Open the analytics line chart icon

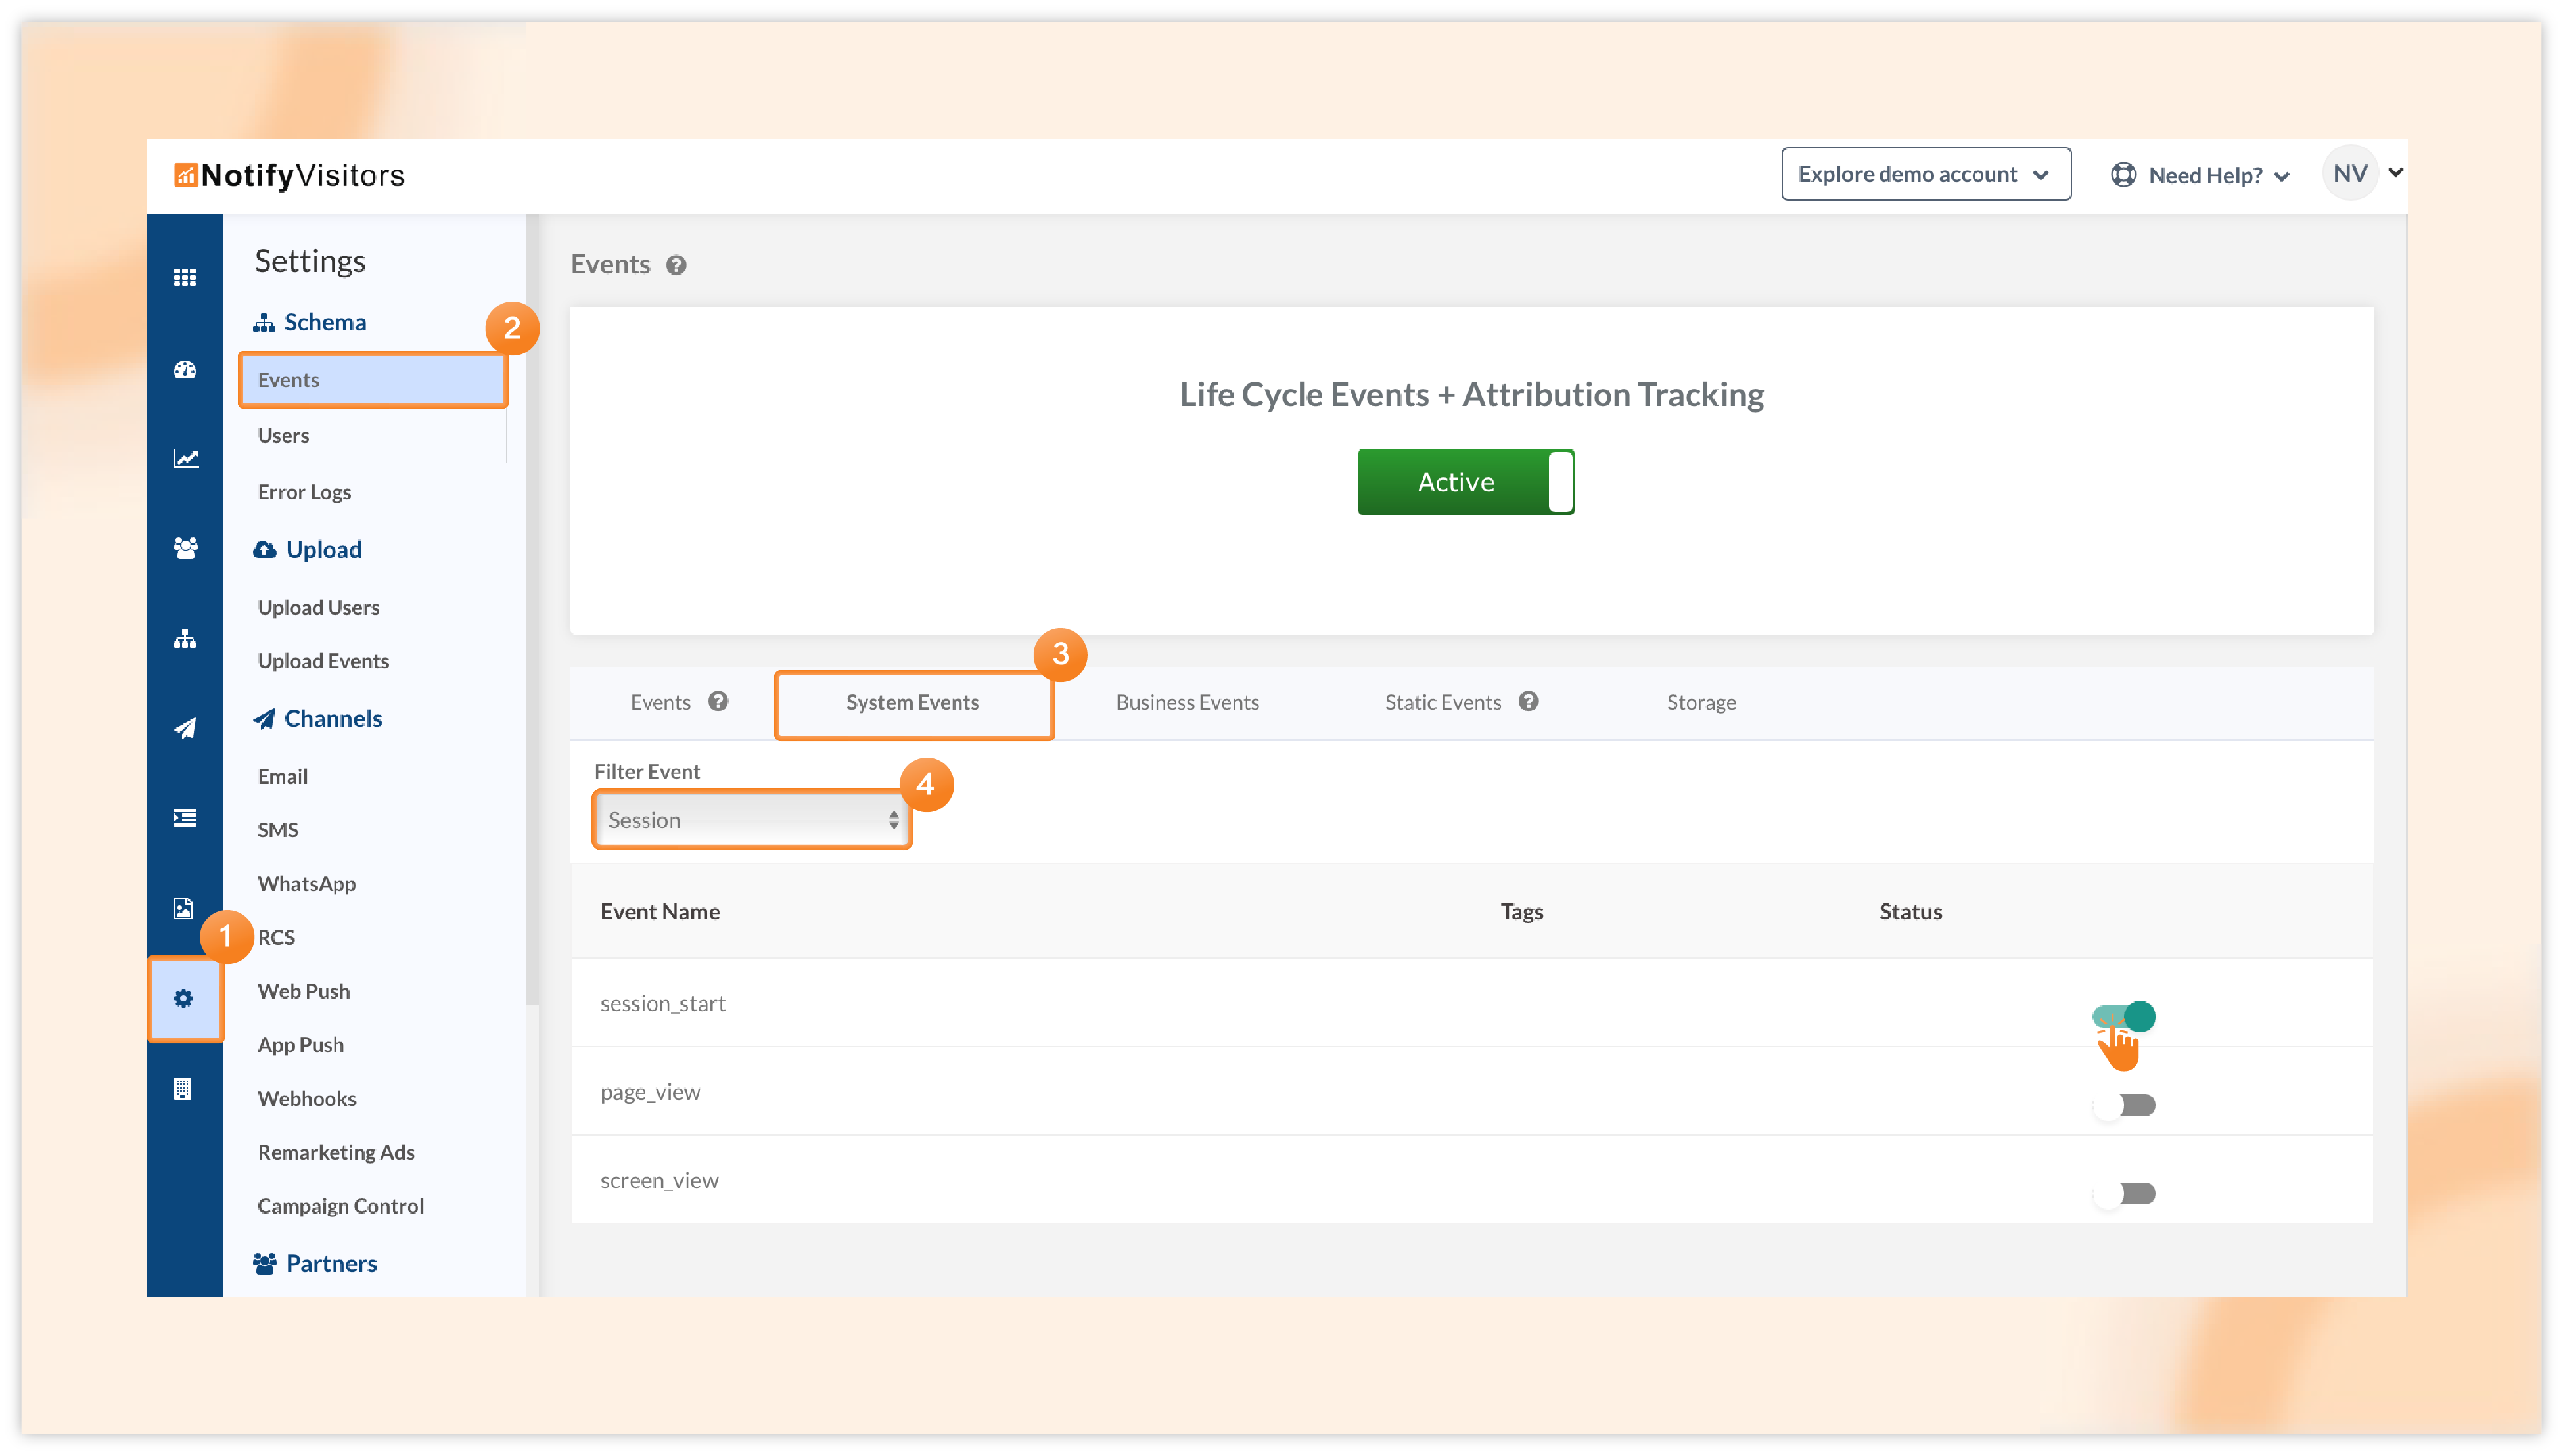click(185, 458)
